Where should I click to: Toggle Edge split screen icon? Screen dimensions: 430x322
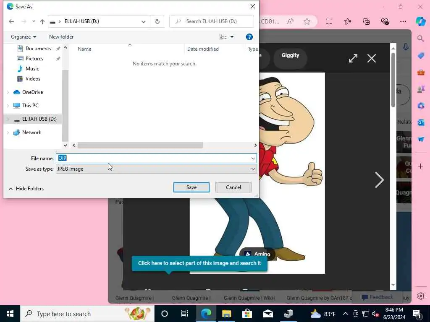(x=329, y=21)
